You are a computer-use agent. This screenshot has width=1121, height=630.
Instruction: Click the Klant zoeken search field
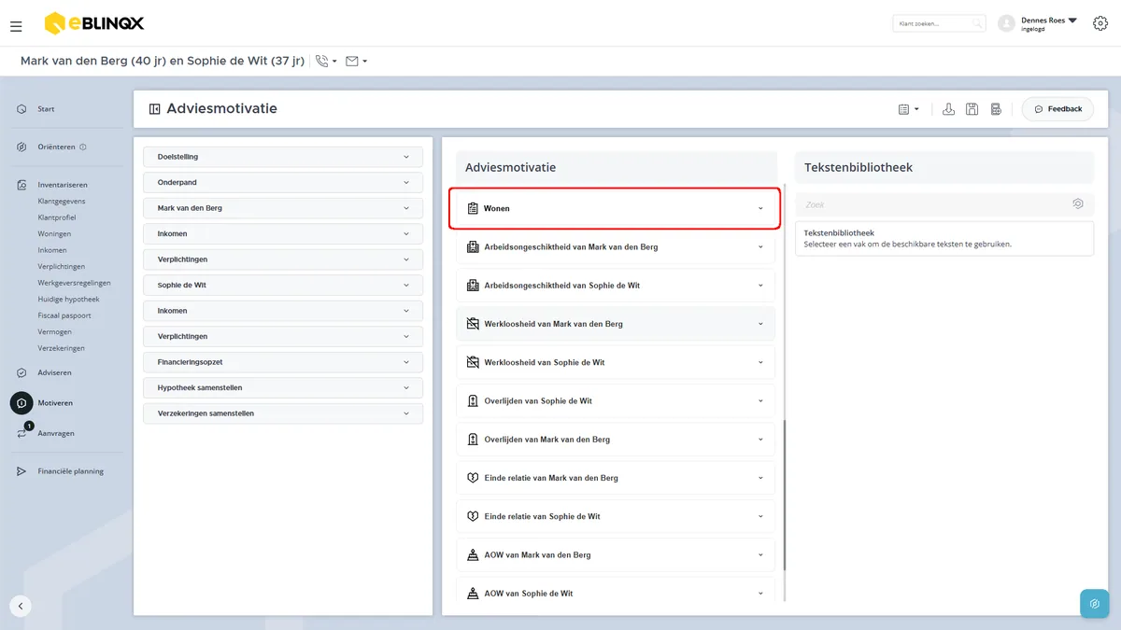[939, 23]
